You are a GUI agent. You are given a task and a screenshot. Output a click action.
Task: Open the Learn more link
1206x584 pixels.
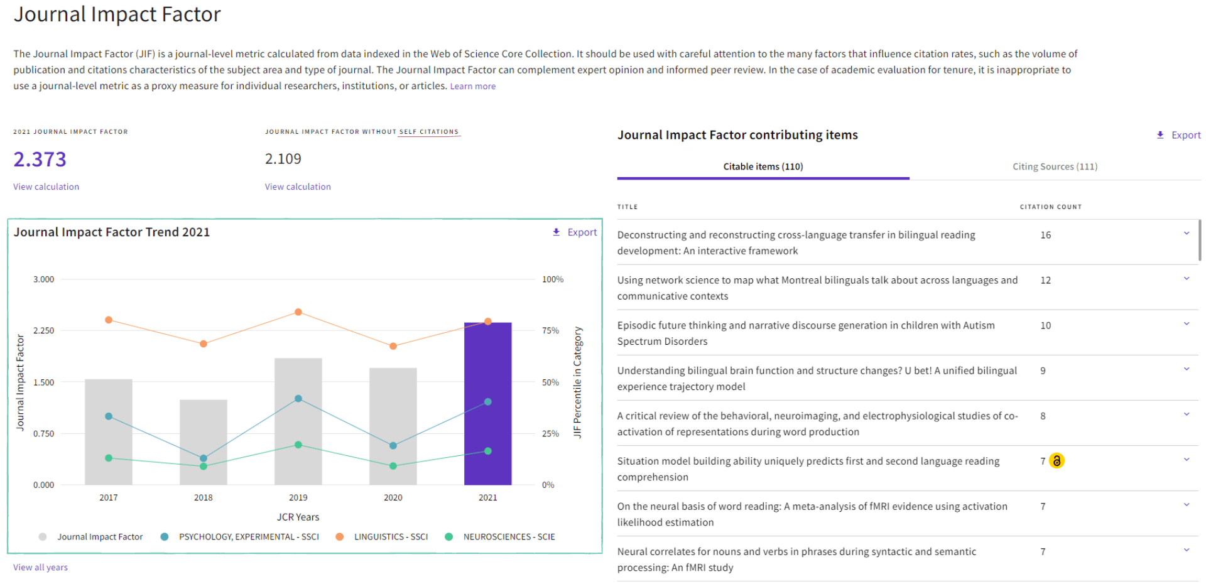[472, 87]
